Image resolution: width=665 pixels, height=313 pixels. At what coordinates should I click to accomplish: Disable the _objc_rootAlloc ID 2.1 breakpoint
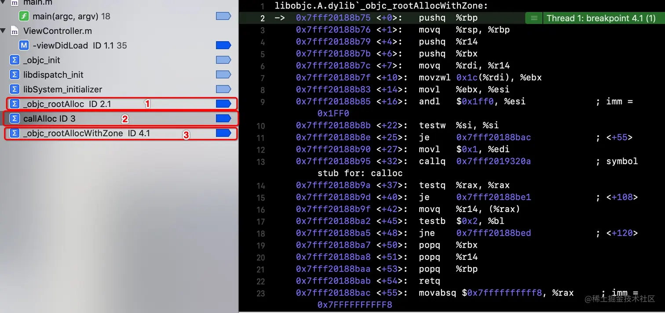[x=223, y=104]
